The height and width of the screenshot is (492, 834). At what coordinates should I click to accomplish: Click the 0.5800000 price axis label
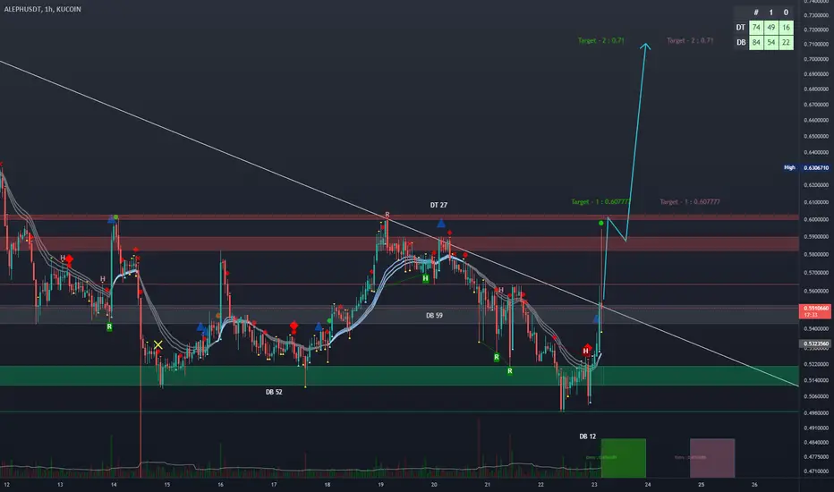point(816,255)
